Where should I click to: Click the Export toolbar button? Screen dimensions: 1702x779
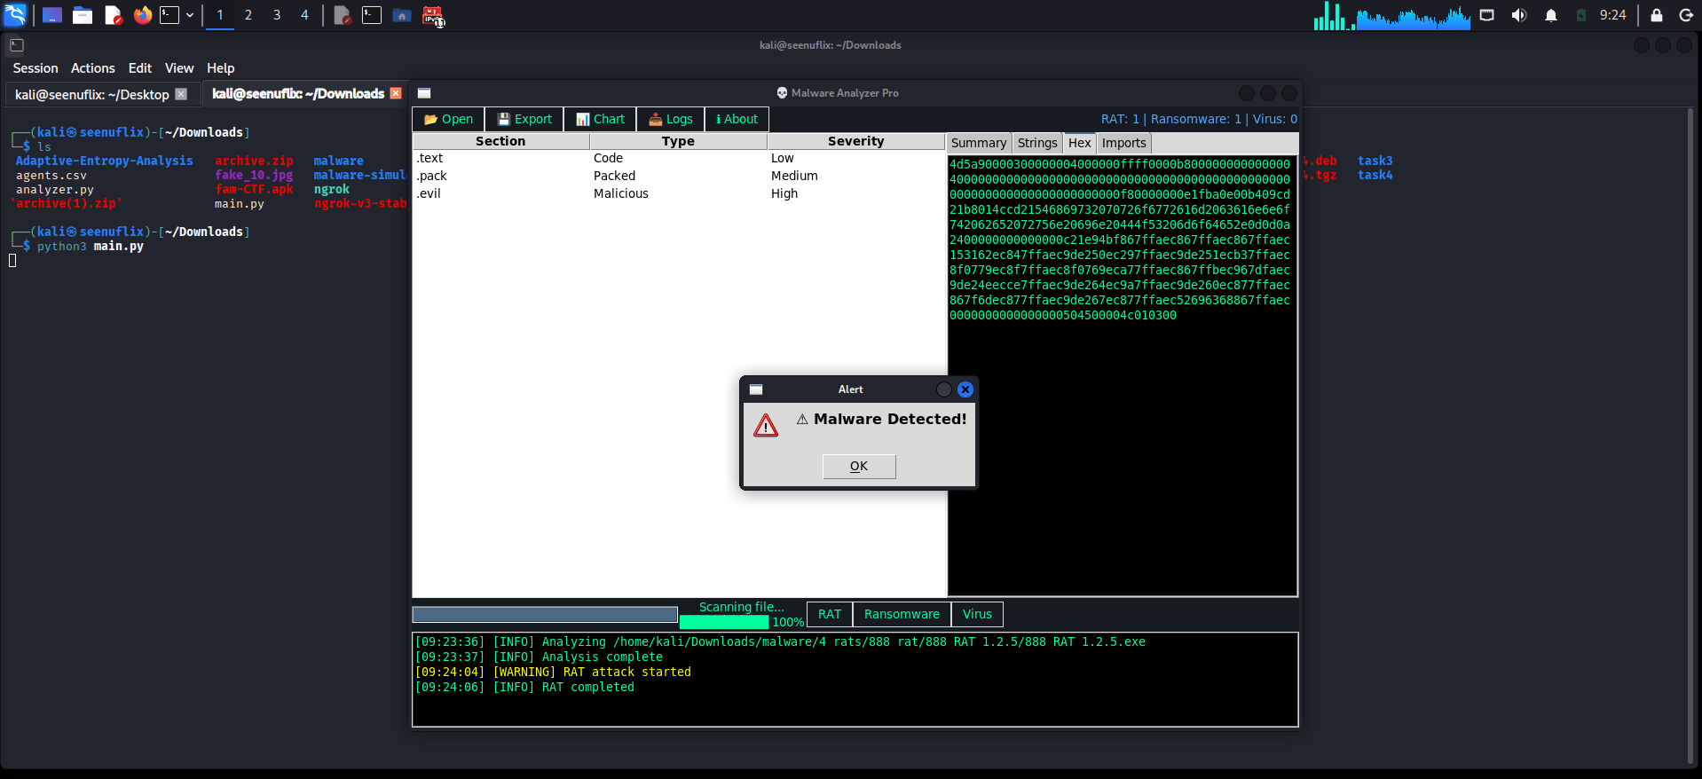[524, 119]
